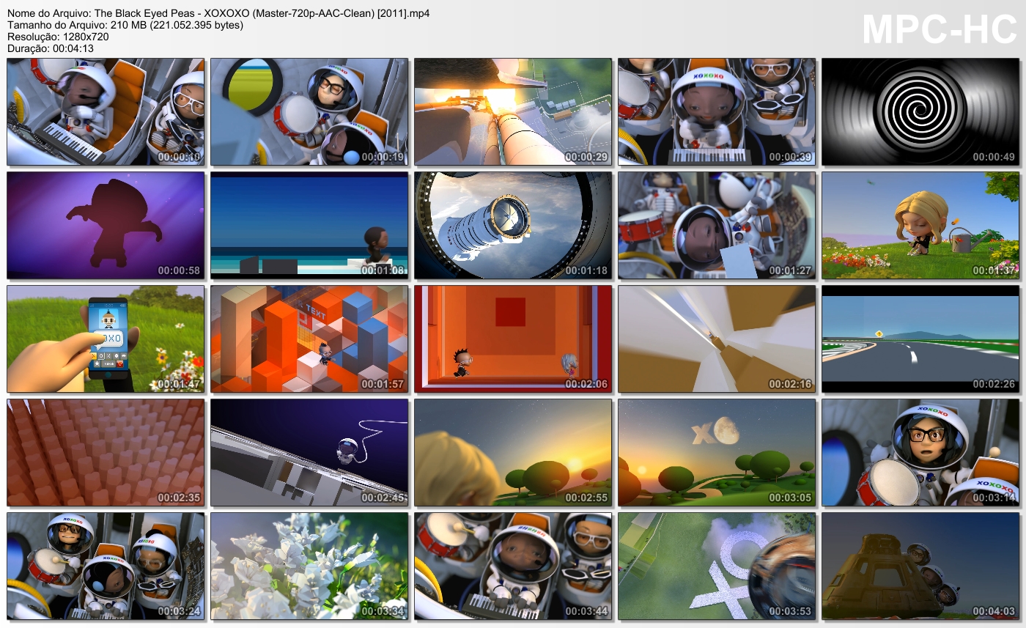Click the 'Duração: 00:04:13' text

pyautogui.click(x=51, y=48)
